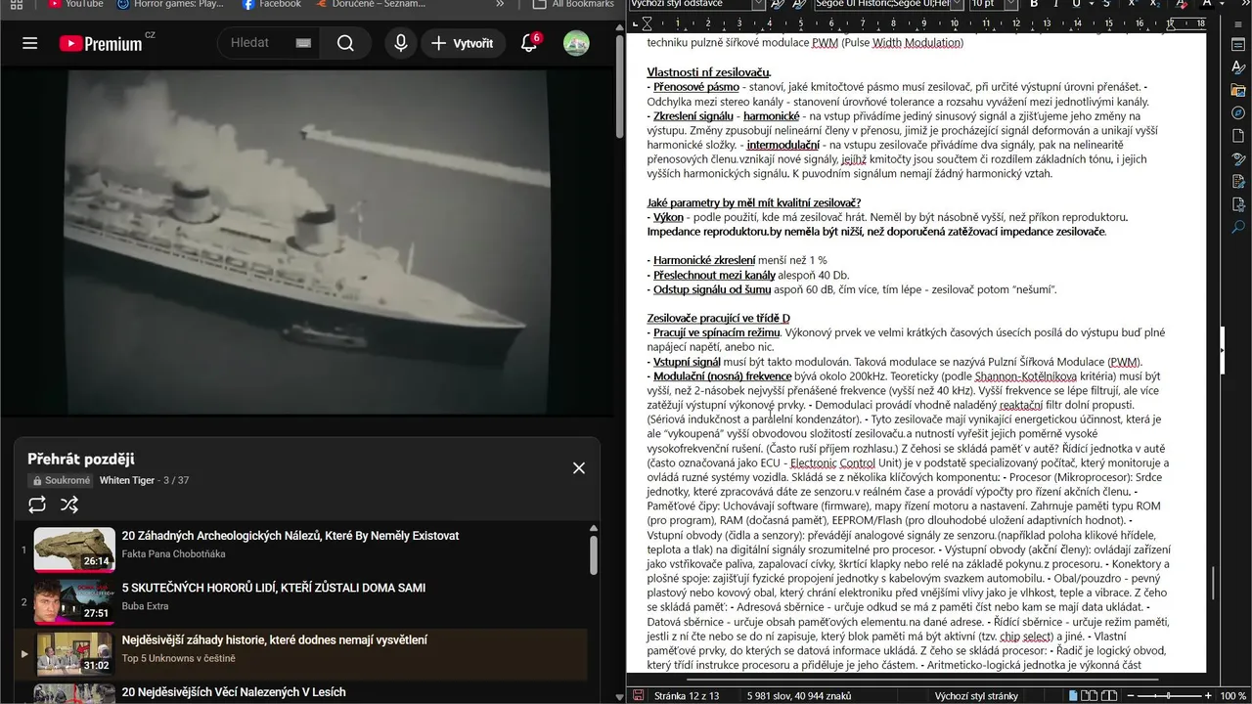
Task: Open sidebar Properties deck
Action: [1238, 44]
